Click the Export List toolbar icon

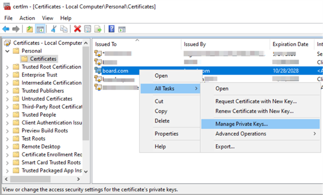(98, 29)
